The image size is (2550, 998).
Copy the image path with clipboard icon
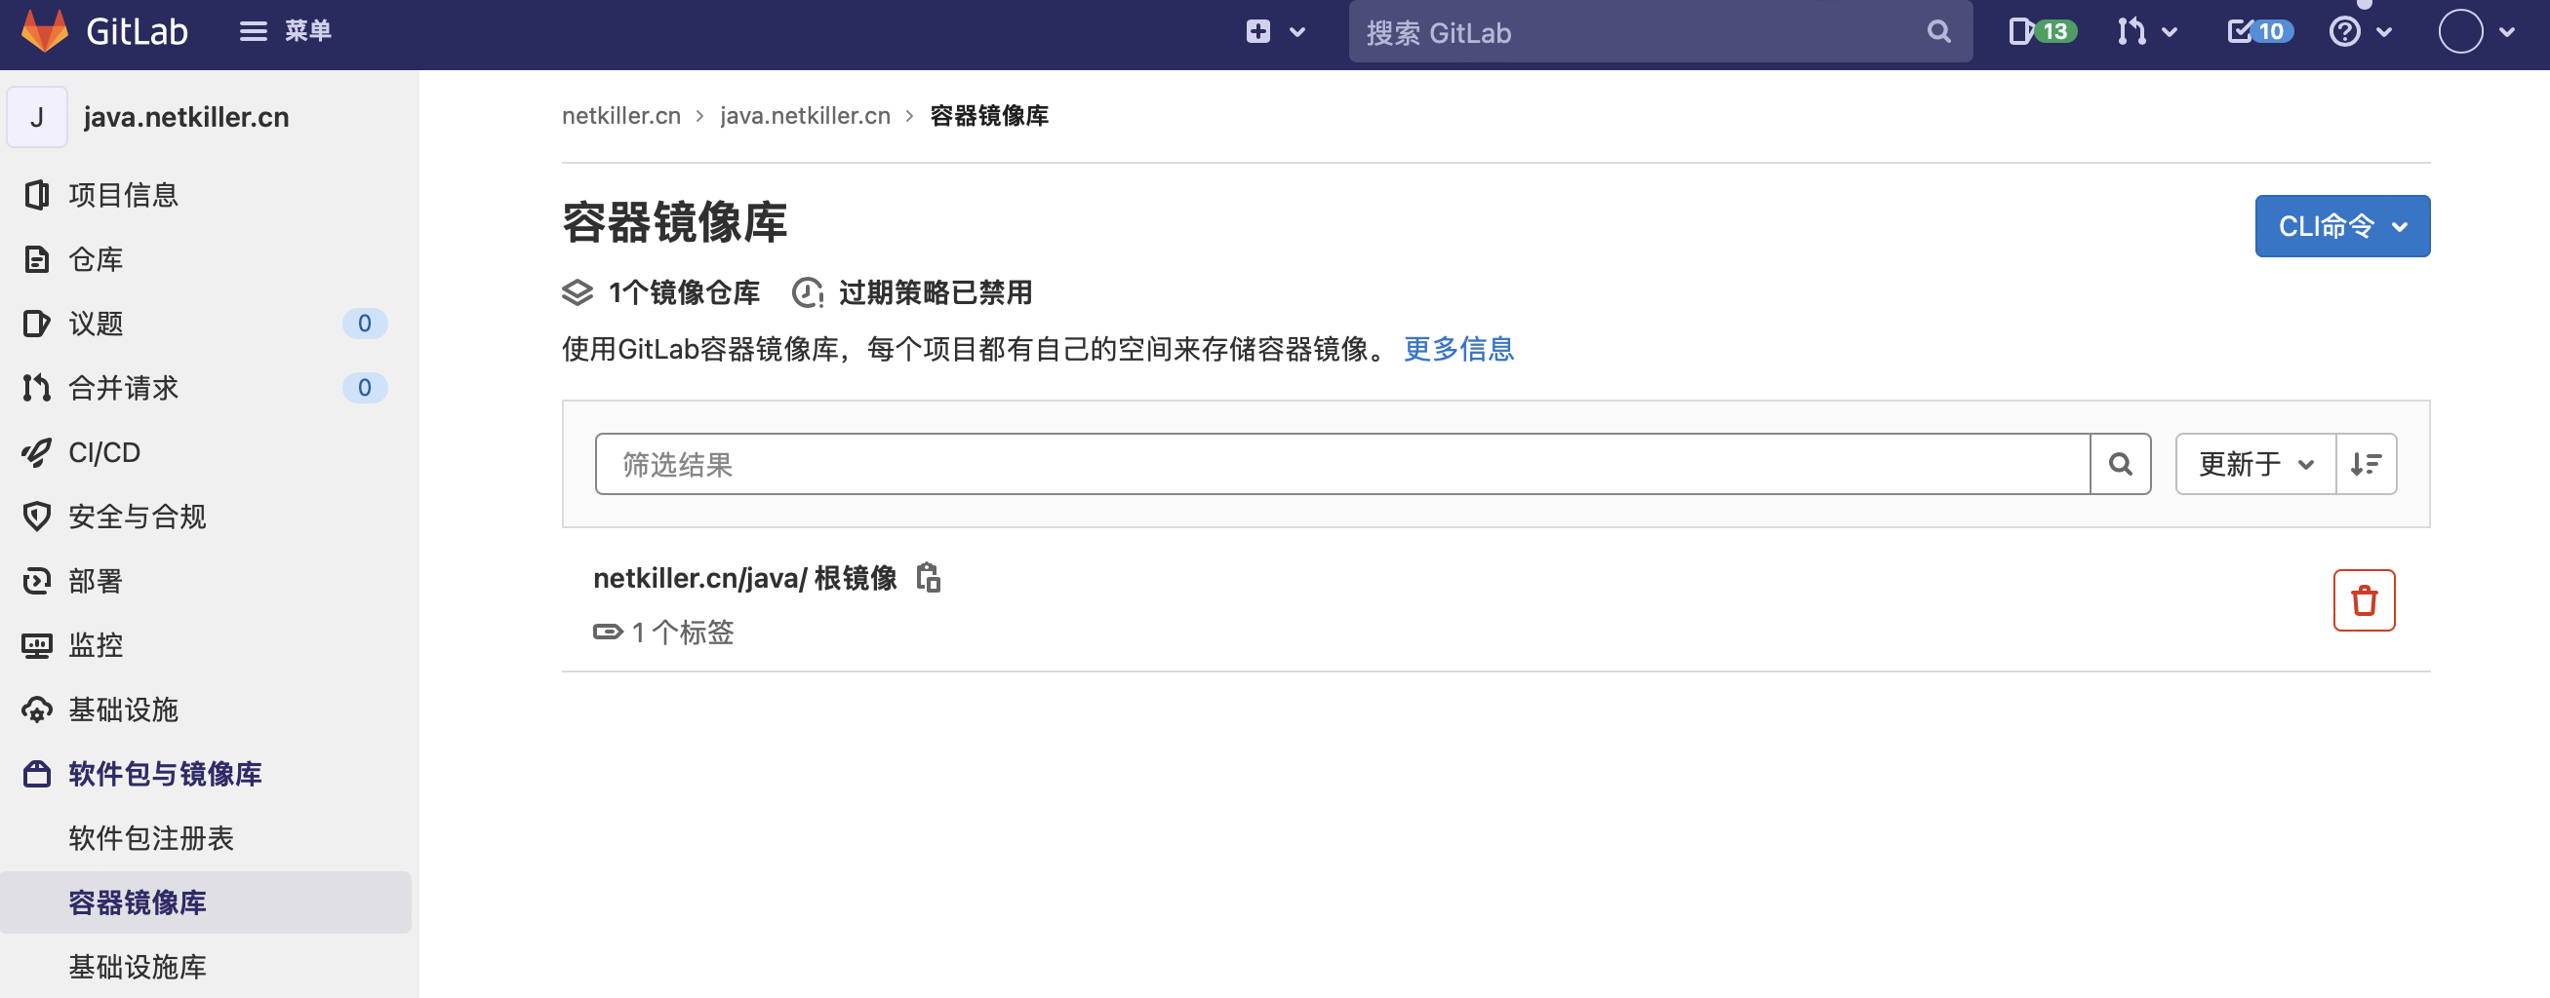click(929, 577)
